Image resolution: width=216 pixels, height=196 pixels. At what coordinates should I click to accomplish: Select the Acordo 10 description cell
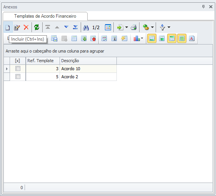pos(88,69)
